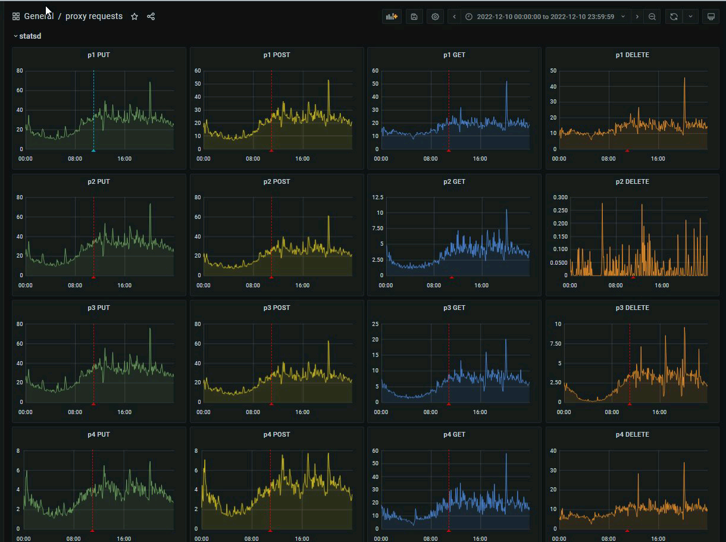Go to the General folder link
726x542 pixels.
[39, 17]
